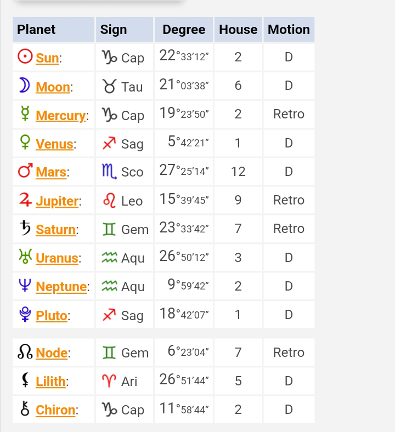Open the Uranus link
The image size is (395, 432).
(x=57, y=258)
